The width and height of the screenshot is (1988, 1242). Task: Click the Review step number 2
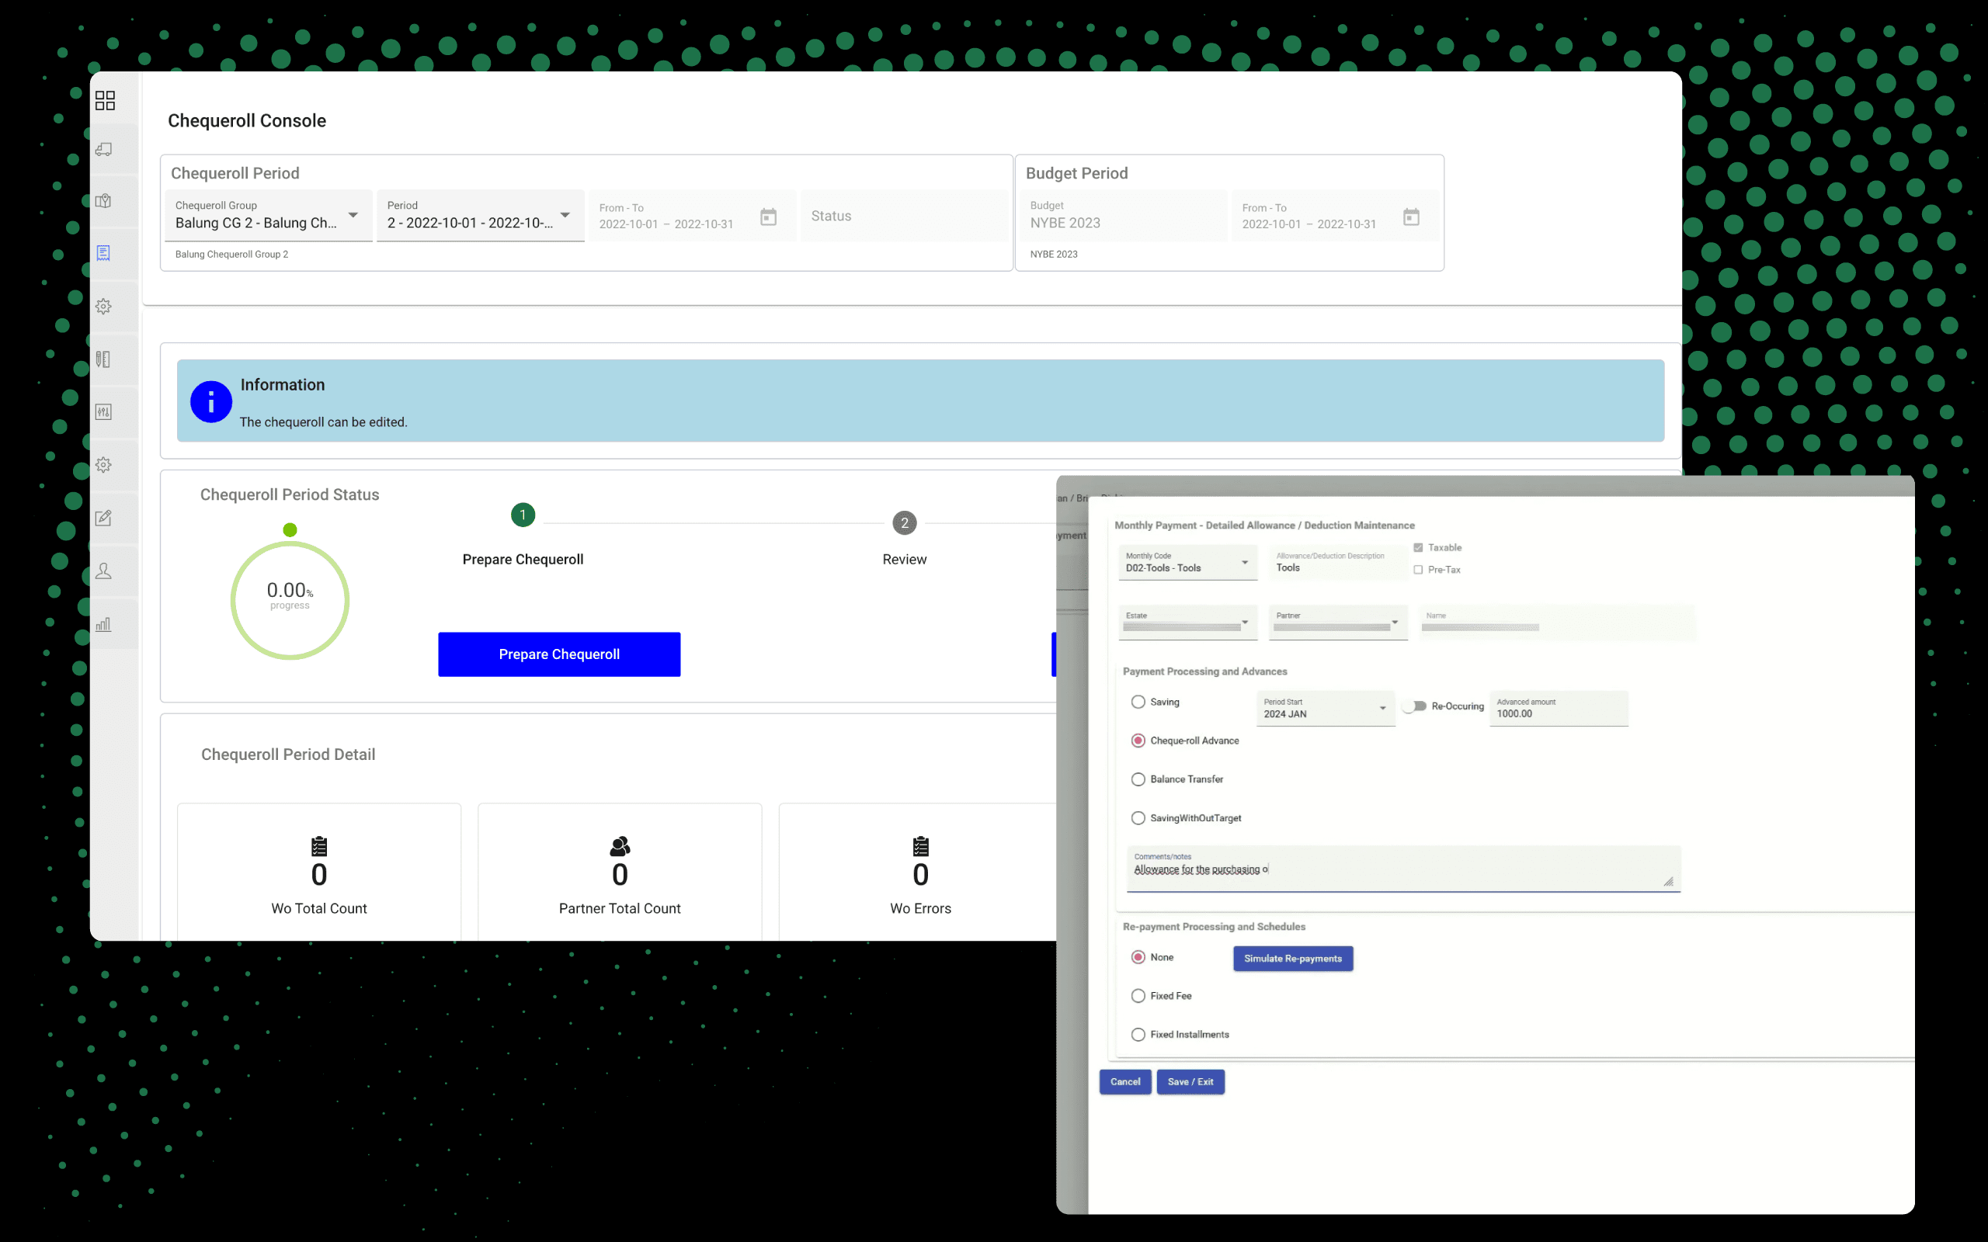pos(905,523)
